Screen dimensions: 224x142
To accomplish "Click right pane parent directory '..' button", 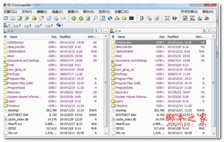I will pyautogui.click(x=214, y=31).
